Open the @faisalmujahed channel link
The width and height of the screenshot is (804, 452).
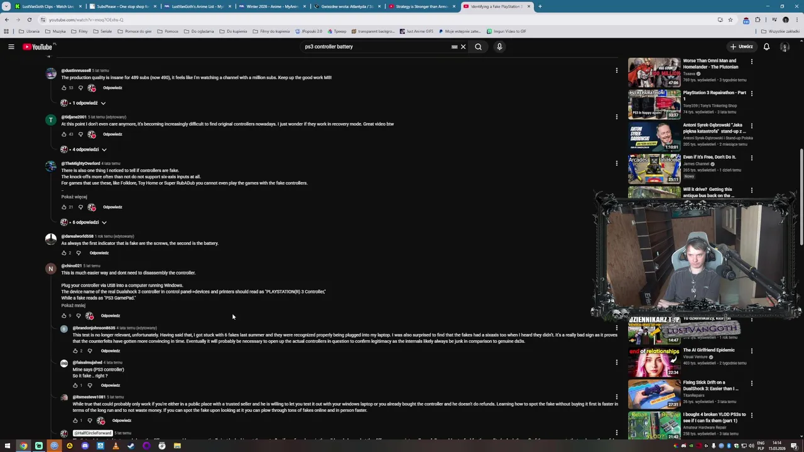pyautogui.click(x=87, y=362)
